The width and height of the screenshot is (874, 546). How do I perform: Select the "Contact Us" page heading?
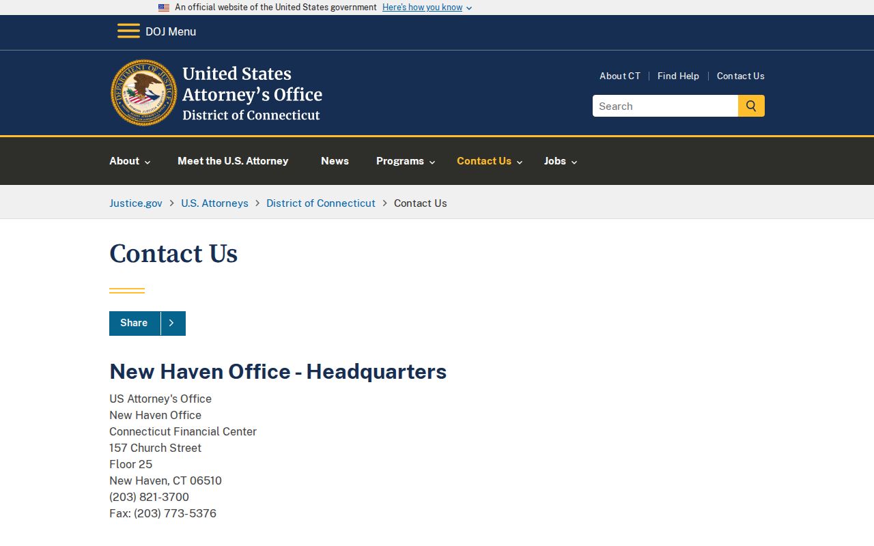click(173, 254)
